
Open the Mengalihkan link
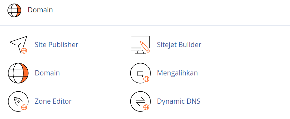177,73
